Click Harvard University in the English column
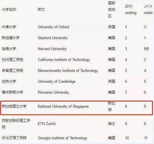 52,49
